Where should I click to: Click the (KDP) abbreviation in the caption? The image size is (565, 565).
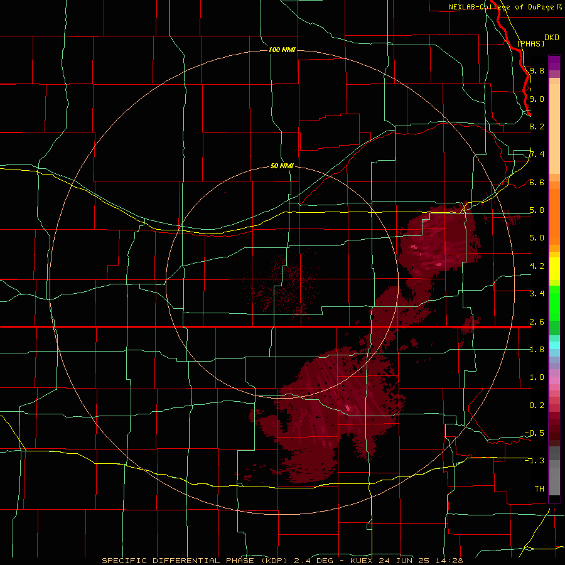(274, 561)
